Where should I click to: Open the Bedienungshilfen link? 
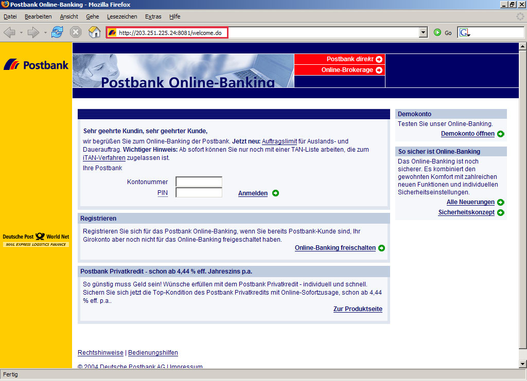153,353
